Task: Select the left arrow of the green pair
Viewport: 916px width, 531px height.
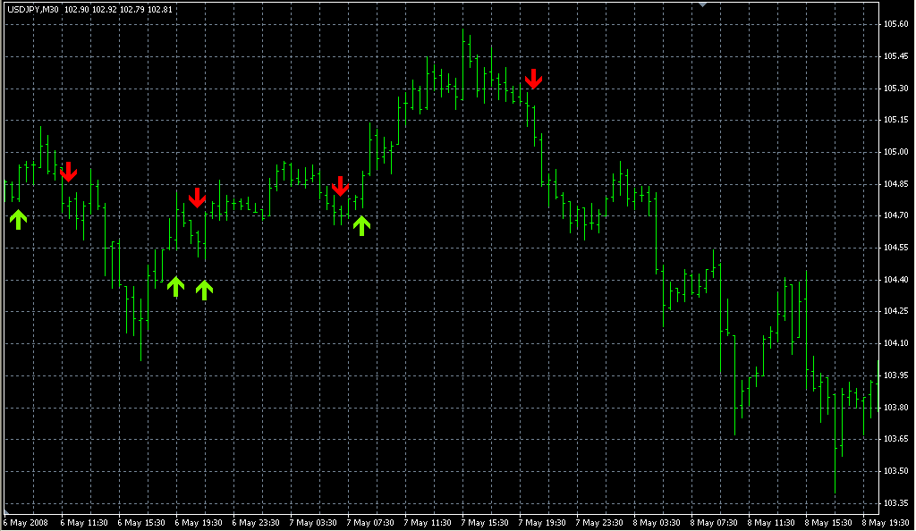Action: 175,287
